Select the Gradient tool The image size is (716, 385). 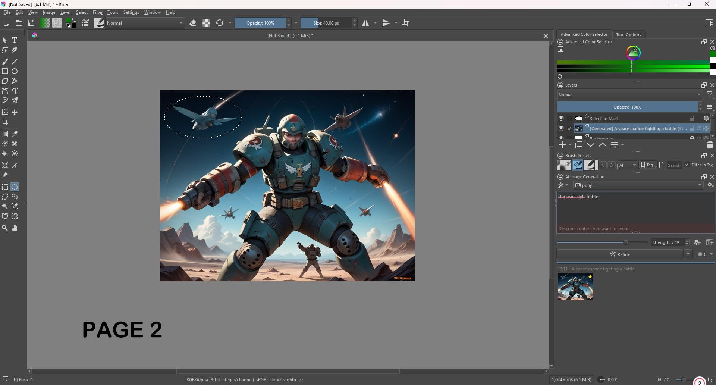tap(5, 134)
